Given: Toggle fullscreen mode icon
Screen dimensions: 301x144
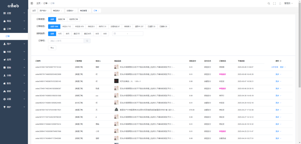Looking at the screenshot, I should [x=274, y=3].
